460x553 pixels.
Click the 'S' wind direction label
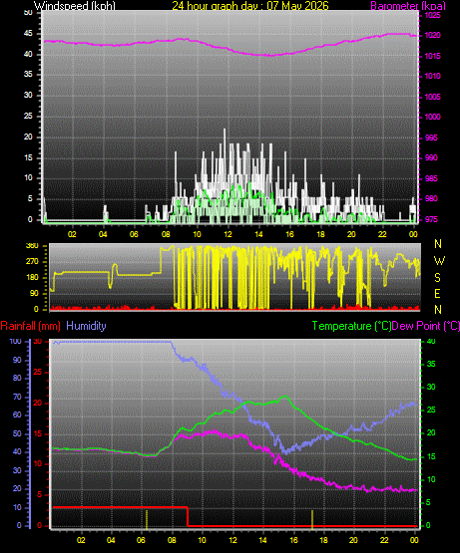point(438,278)
